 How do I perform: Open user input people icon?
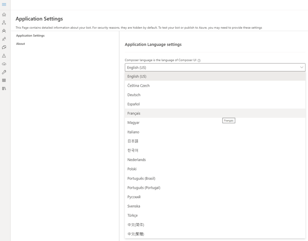point(4,39)
